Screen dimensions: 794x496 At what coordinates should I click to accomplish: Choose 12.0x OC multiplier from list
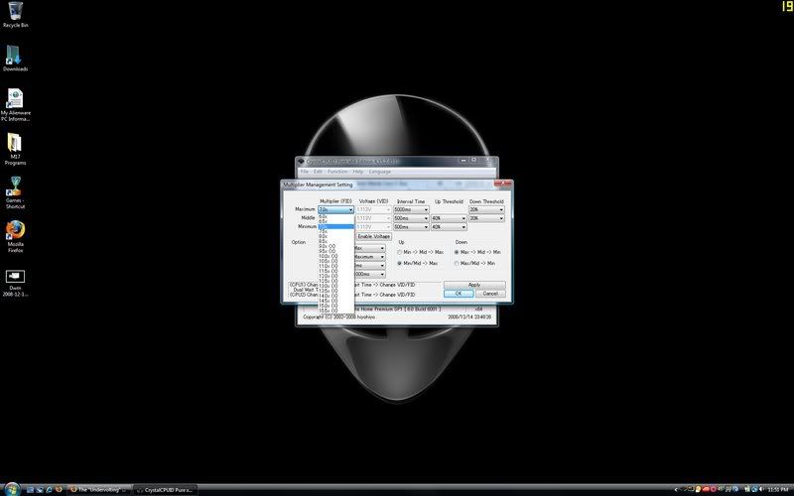tap(336, 276)
